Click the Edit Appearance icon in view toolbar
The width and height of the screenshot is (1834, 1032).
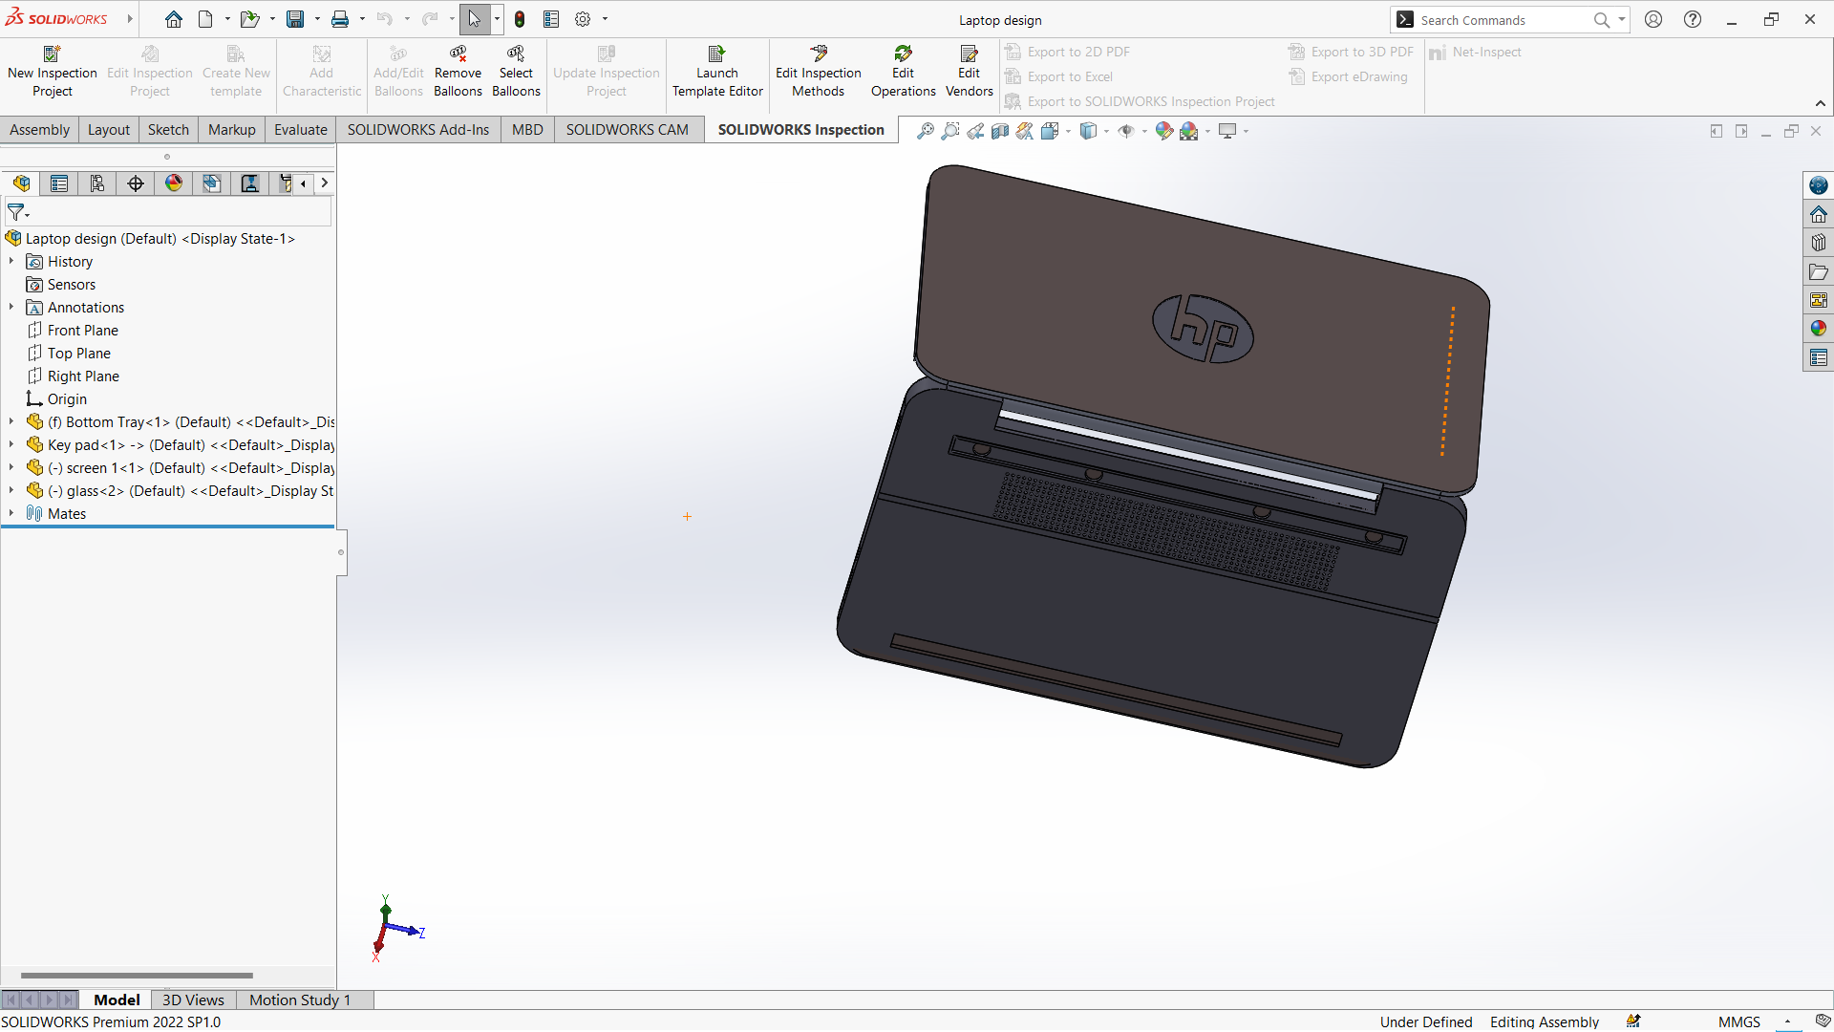[1163, 131]
